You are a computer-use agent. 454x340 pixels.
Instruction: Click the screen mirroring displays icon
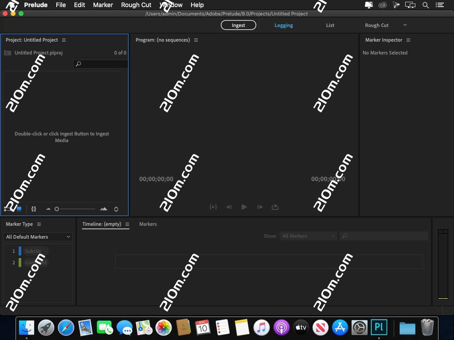[410, 5]
